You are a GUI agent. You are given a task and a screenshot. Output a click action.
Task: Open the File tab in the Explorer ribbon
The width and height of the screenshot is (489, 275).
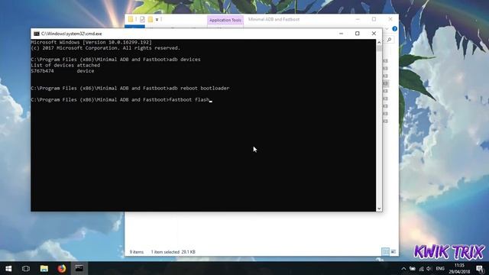[134, 27]
